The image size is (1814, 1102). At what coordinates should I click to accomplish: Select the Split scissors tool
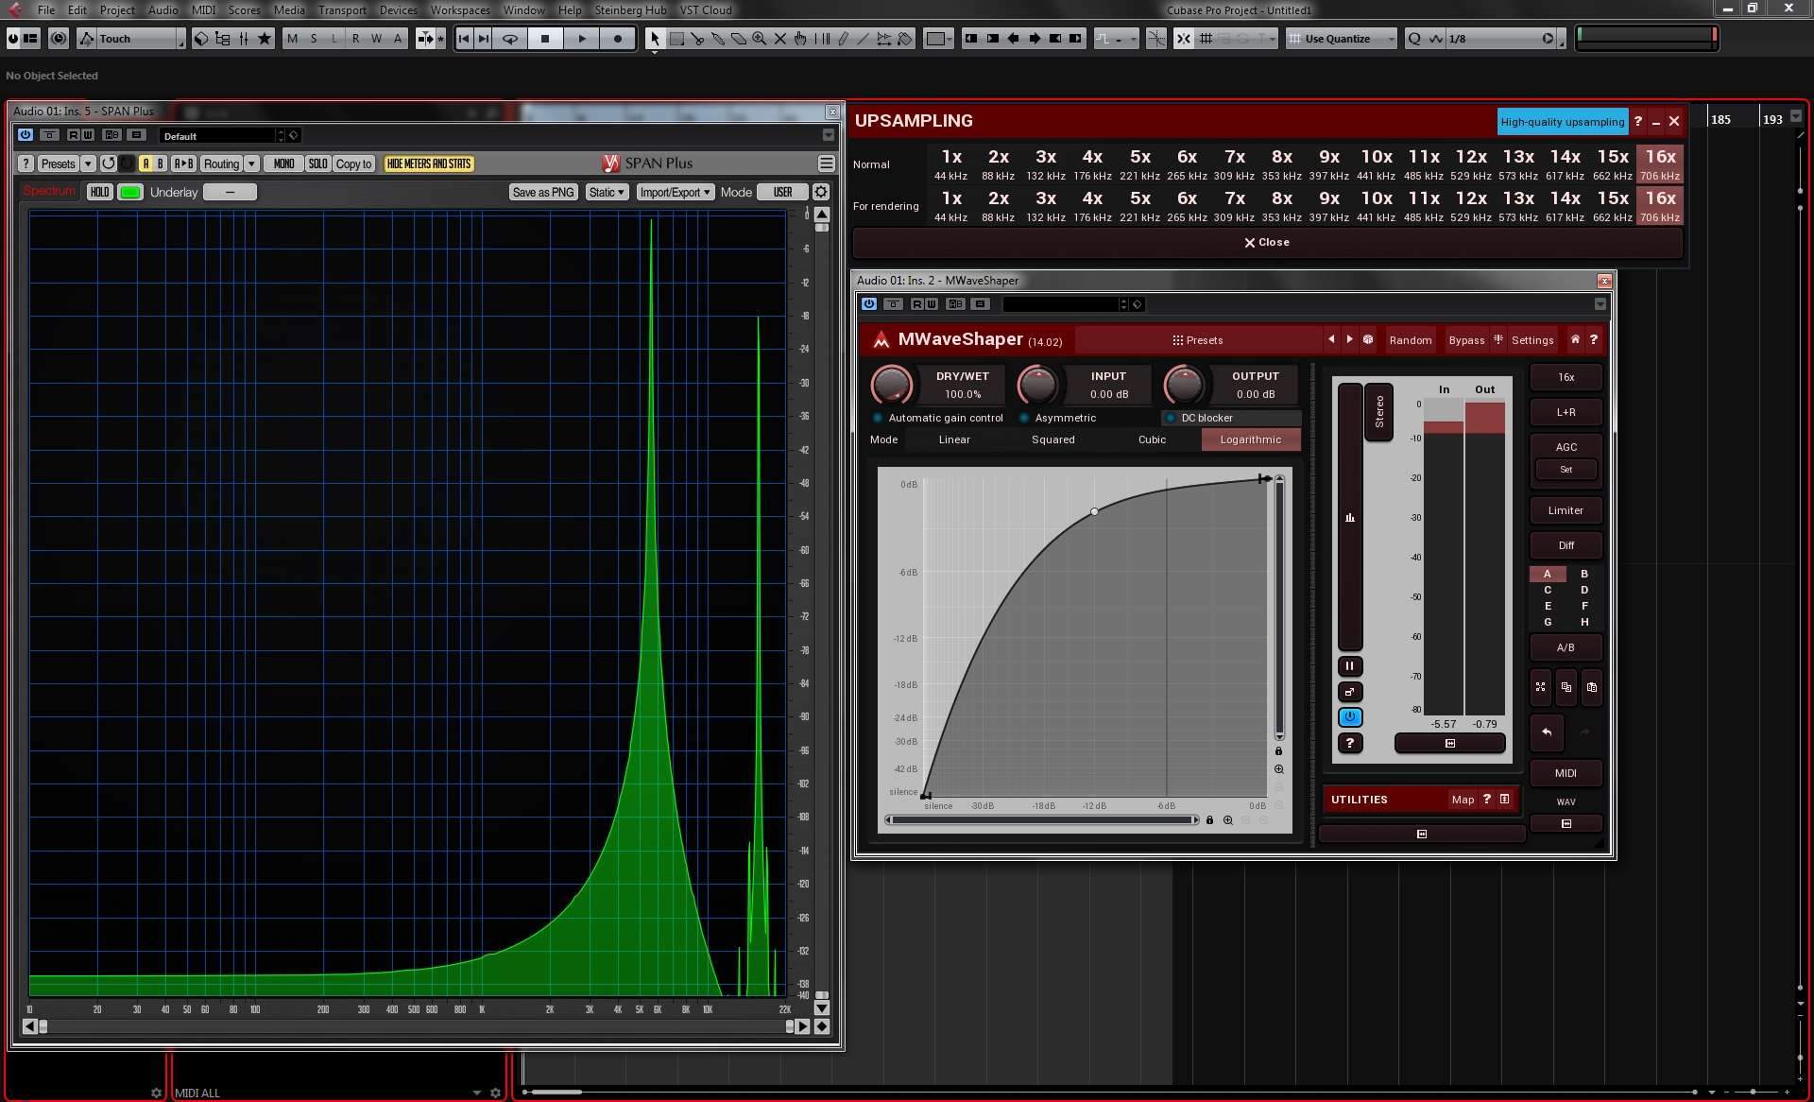pyautogui.click(x=697, y=39)
